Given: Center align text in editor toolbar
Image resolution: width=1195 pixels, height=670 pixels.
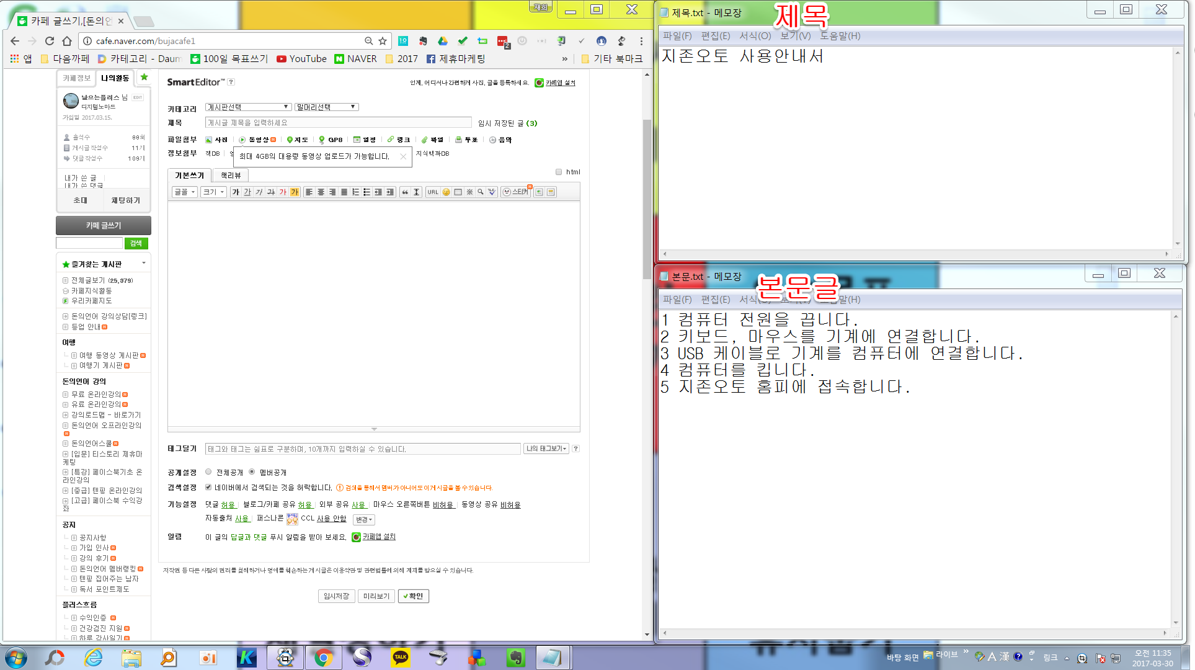Looking at the screenshot, I should coord(321,192).
